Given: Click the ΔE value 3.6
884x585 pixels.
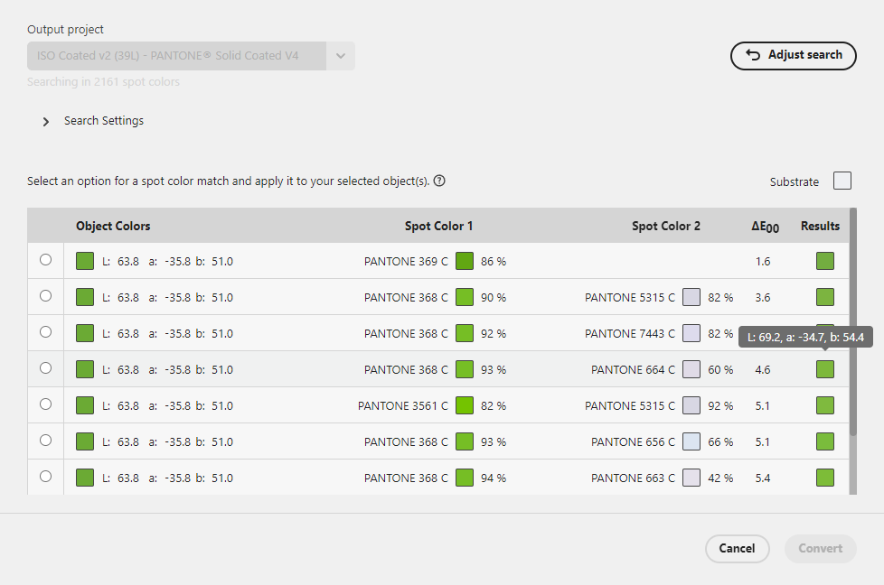Looking at the screenshot, I should [763, 297].
